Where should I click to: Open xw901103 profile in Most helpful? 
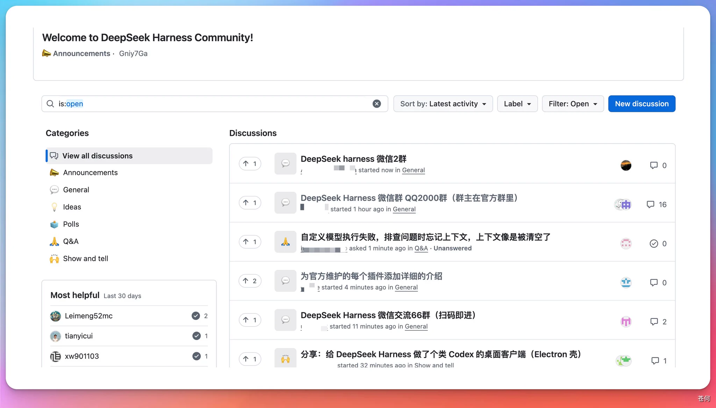(x=82, y=356)
